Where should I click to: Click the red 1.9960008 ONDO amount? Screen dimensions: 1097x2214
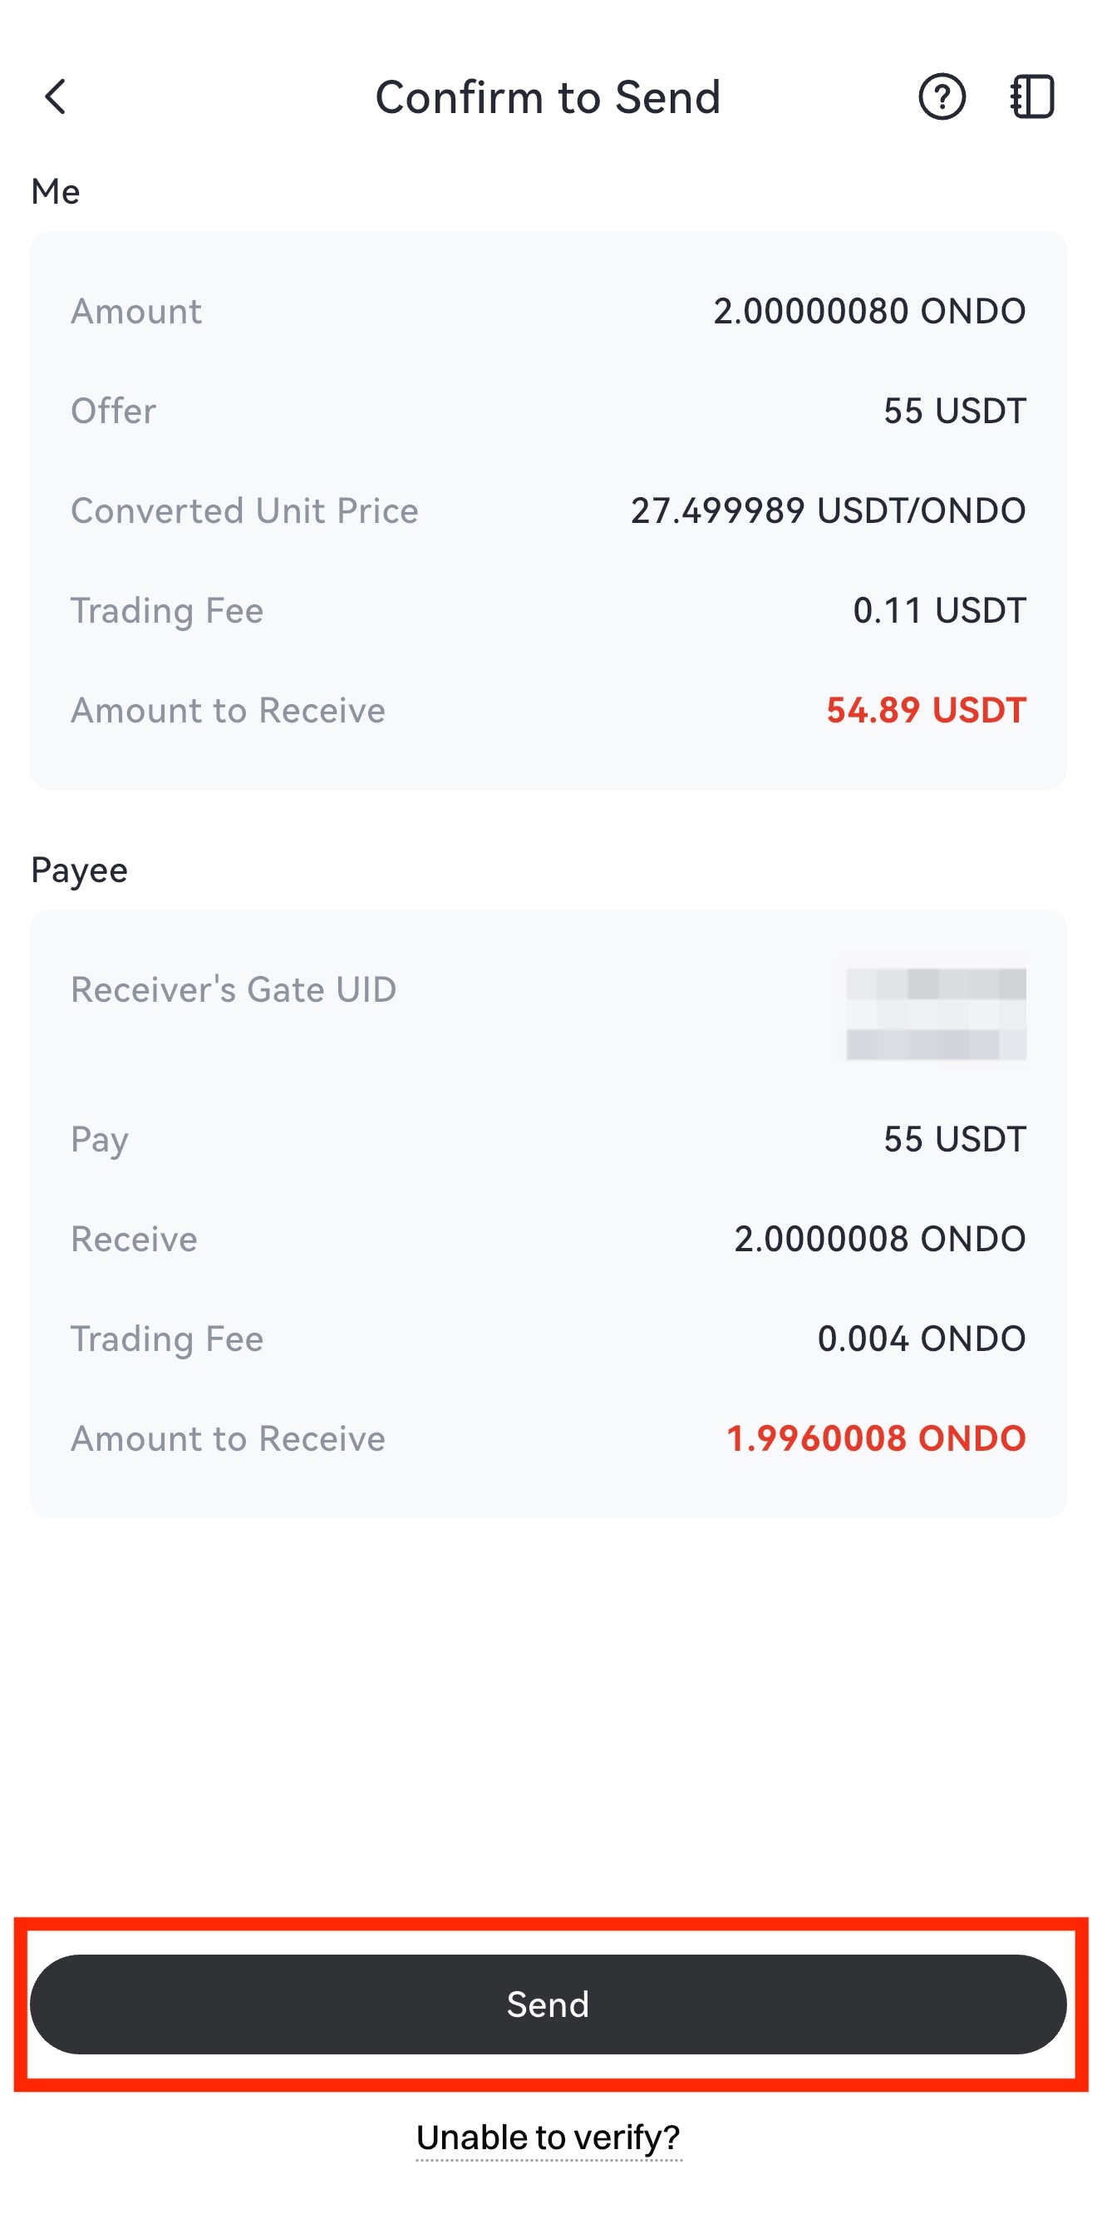(x=875, y=1438)
